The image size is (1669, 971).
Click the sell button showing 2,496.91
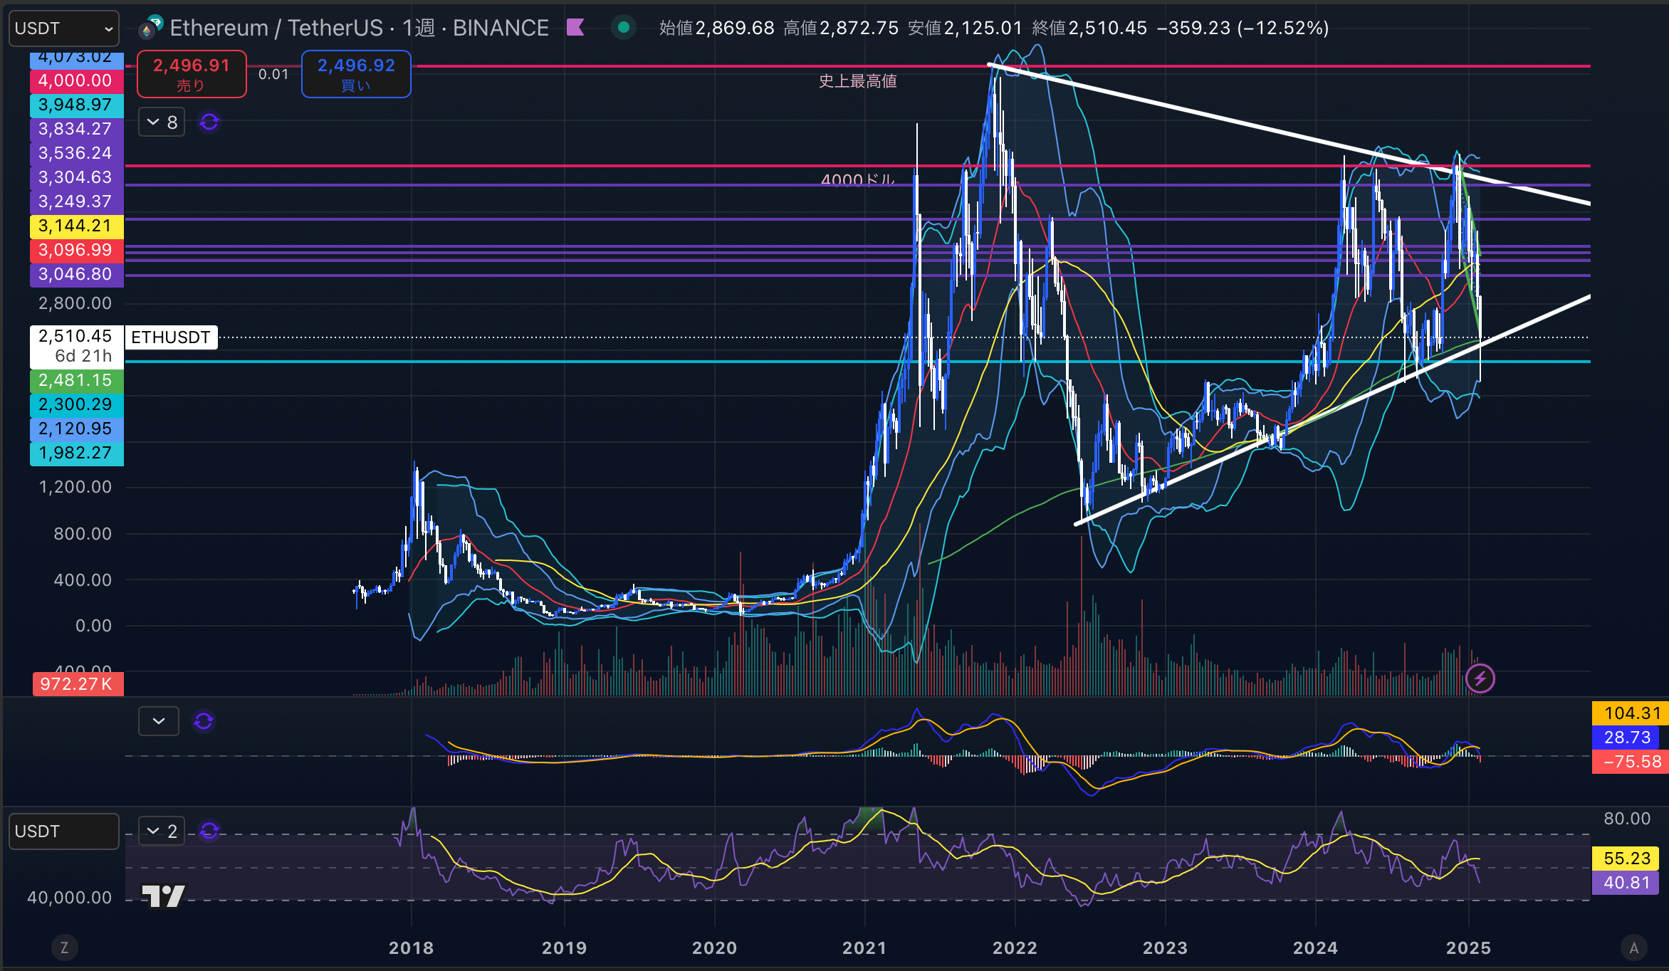(192, 74)
